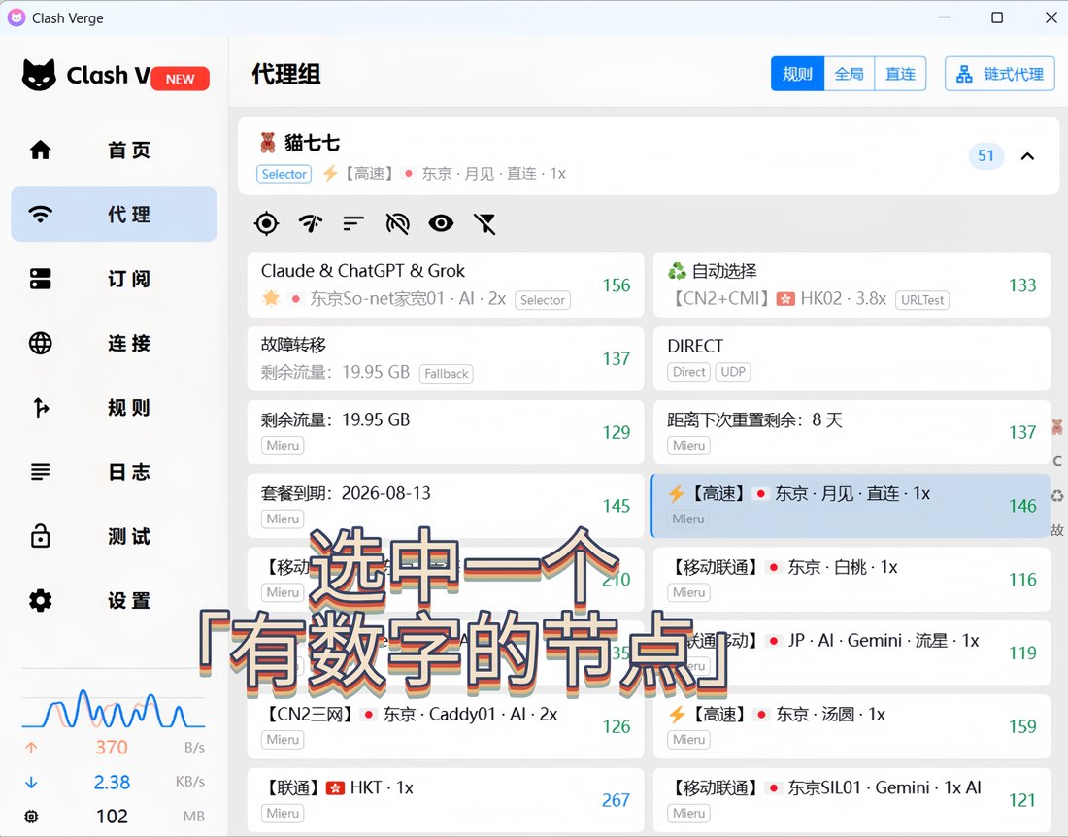
Task: Open the 设置 settings page
Action: point(114,600)
